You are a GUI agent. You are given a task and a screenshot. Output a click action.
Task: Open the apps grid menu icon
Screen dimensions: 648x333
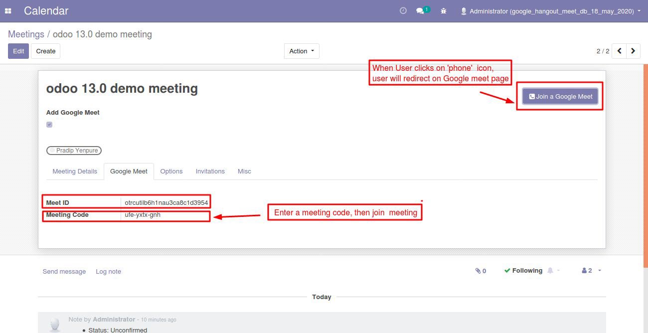pyautogui.click(x=8, y=11)
